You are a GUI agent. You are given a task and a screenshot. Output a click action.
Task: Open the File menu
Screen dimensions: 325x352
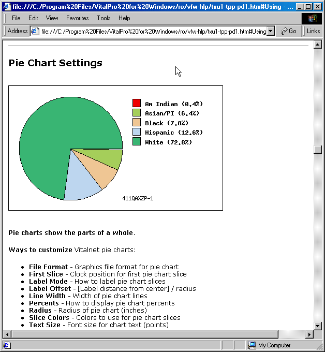[16, 18]
